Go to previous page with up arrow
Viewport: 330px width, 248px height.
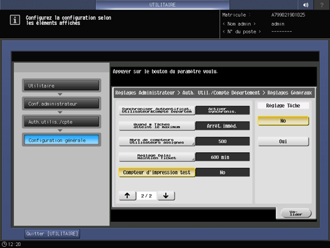(127, 196)
